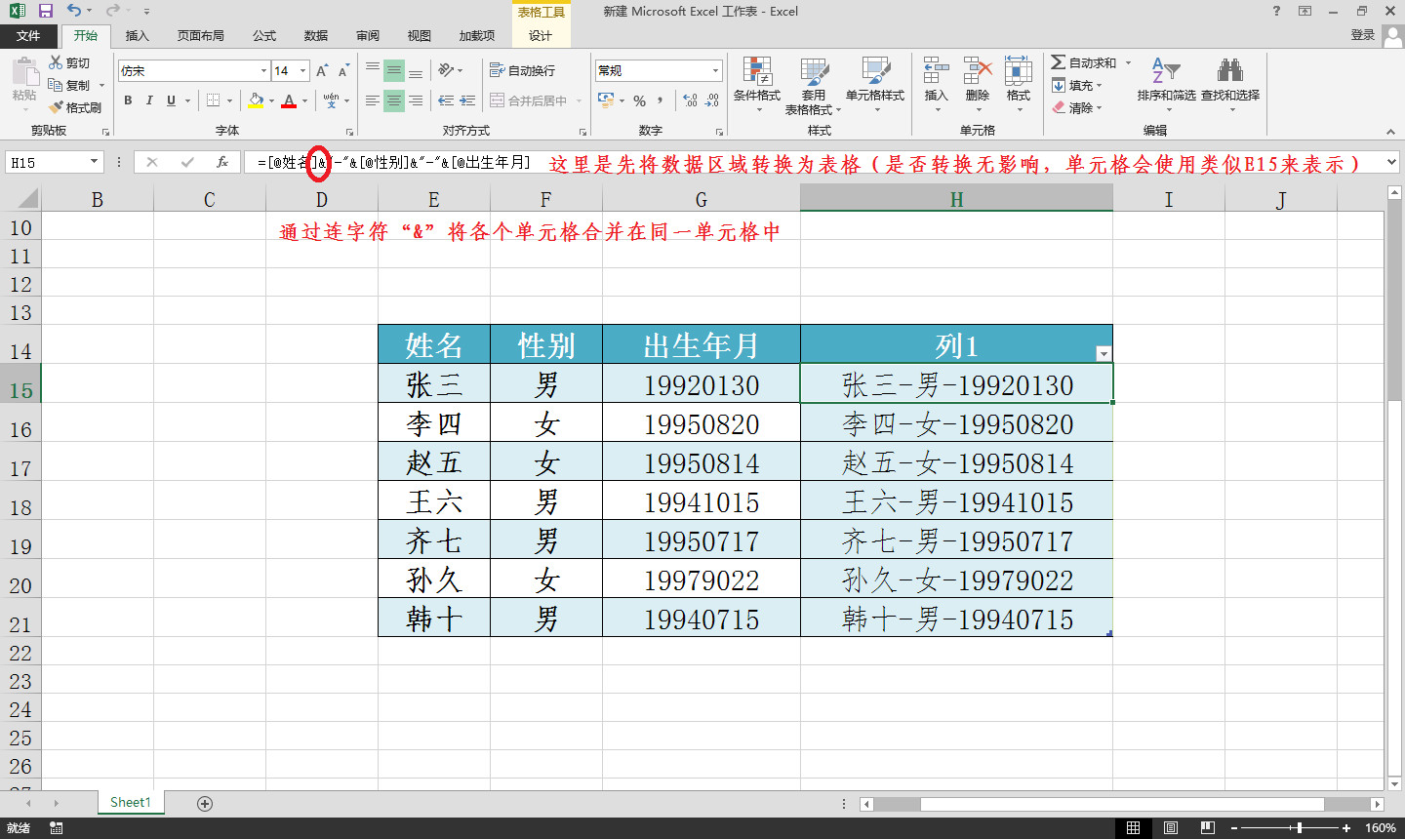Open Sort and Filter (排序和筛选)
The image size is (1405, 839).
(x=1166, y=85)
